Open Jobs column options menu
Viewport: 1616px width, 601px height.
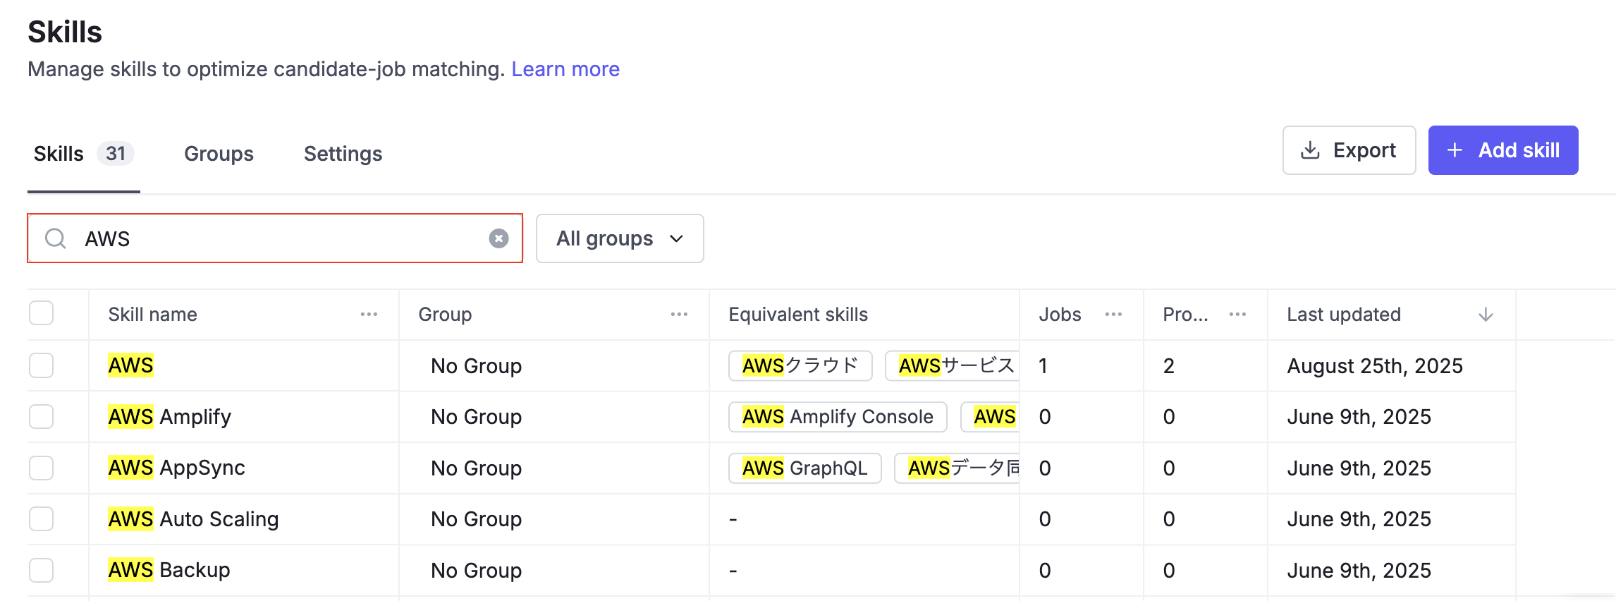[x=1113, y=315]
